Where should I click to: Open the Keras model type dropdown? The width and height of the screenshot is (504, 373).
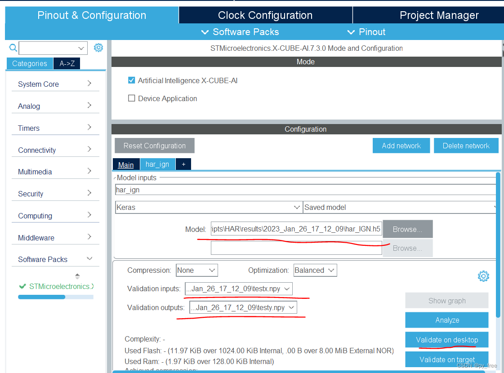[x=209, y=207]
